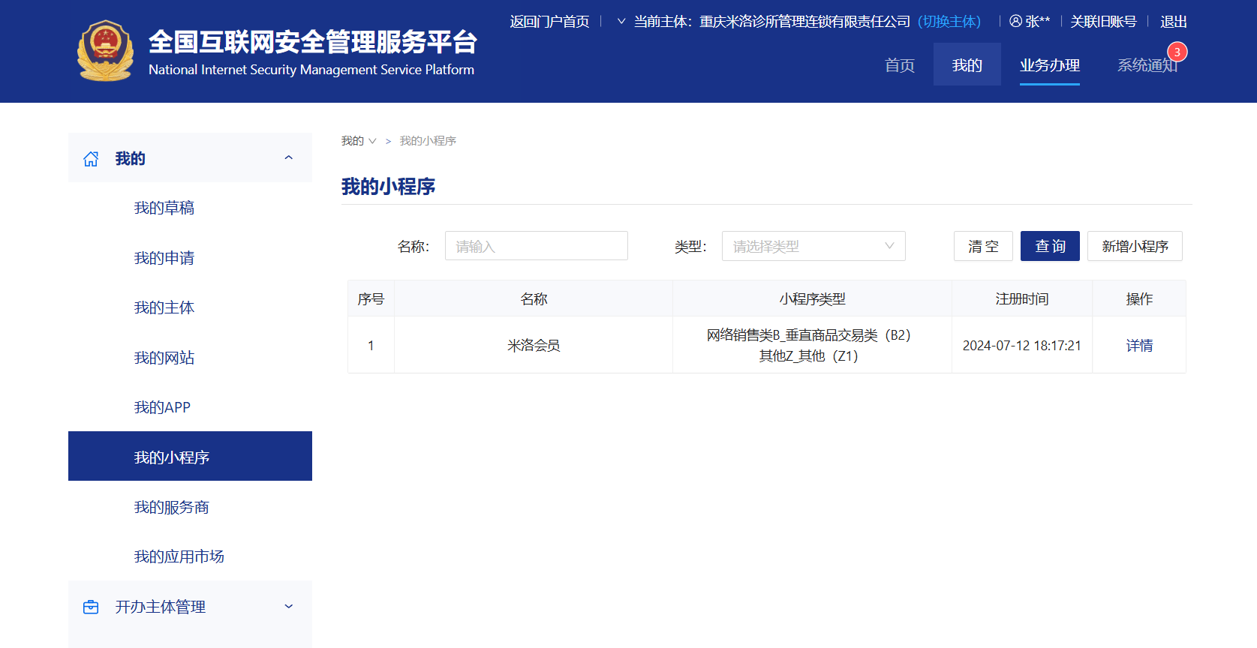Expand the 开办主体管理 sidebar section
Screen dimensions: 1257x648
(289, 607)
